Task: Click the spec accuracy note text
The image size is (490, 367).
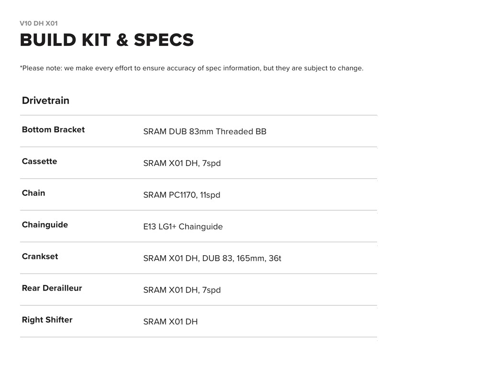Action: coord(191,68)
